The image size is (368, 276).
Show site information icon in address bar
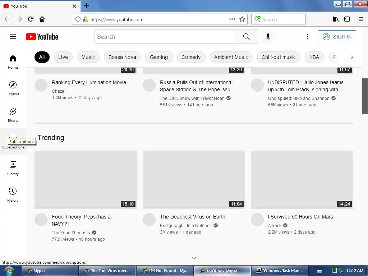coord(78,19)
